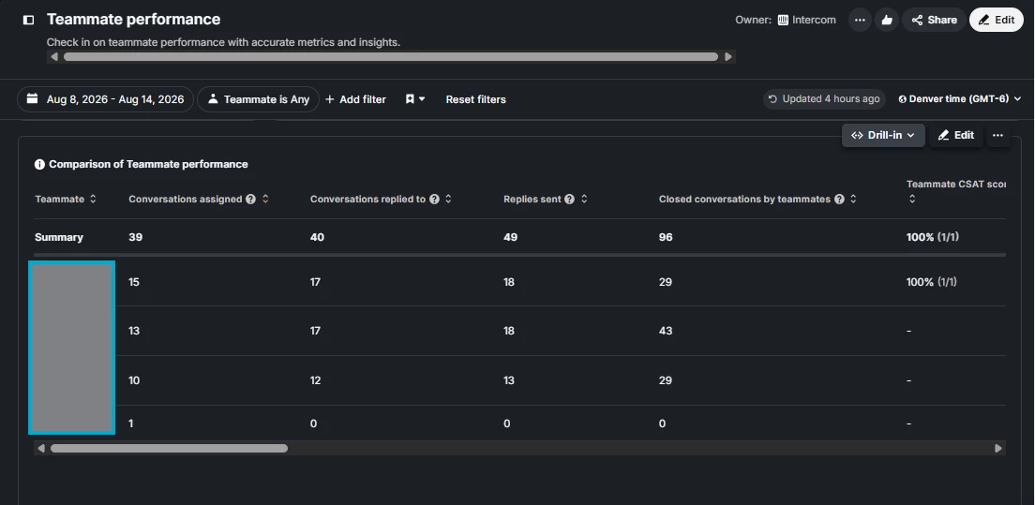Change the Denver time timezone

tap(960, 99)
